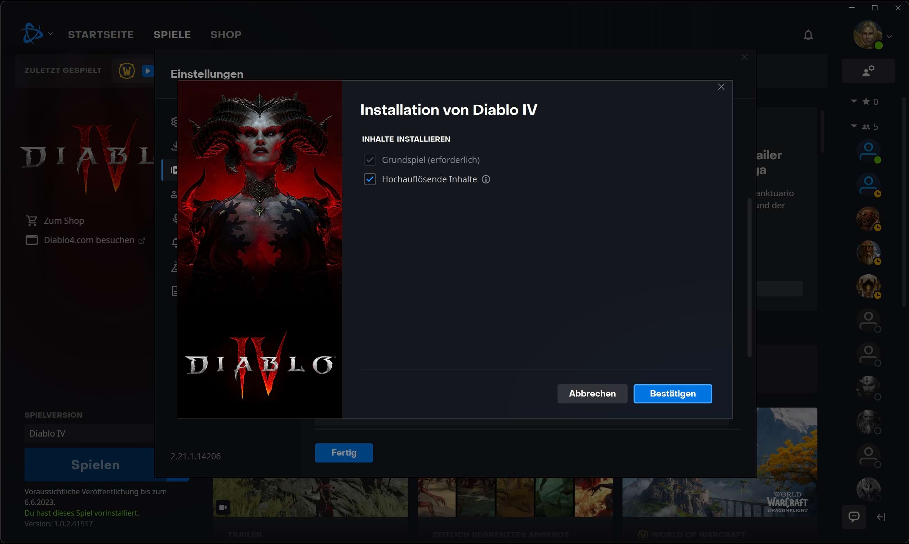Click the Fertig button in settings
The width and height of the screenshot is (909, 544).
point(344,453)
